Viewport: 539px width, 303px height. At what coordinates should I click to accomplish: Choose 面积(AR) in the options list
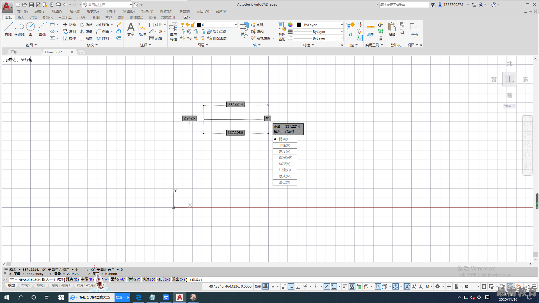(285, 158)
